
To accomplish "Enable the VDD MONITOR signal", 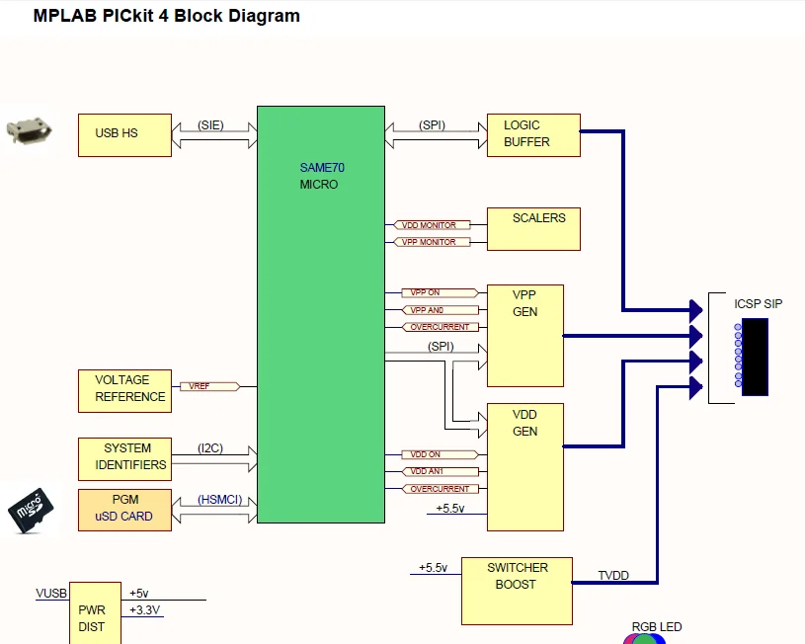I will (431, 224).
